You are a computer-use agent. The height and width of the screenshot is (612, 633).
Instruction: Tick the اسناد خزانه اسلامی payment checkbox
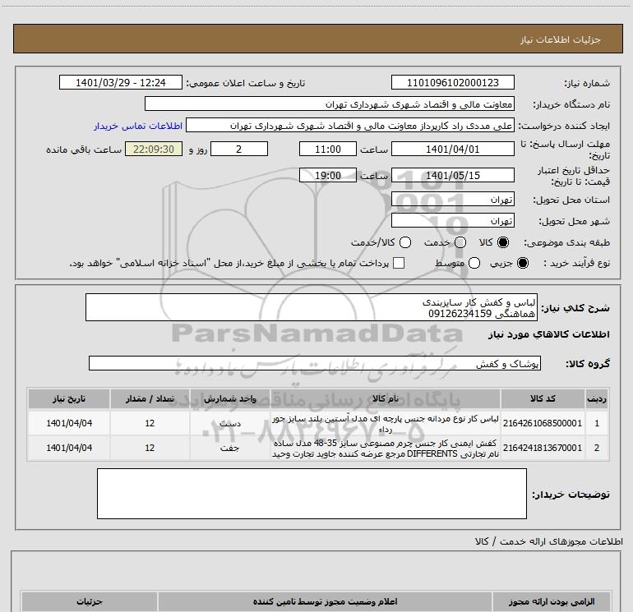(x=399, y=264)
